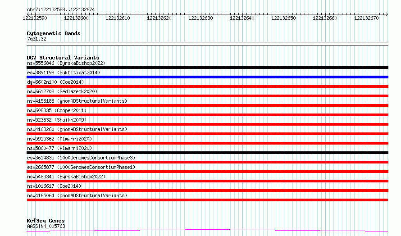Select the red bar under esv3614835
Image resolution: width=401 pixels, height=236 pixels.
pos(207,162)
